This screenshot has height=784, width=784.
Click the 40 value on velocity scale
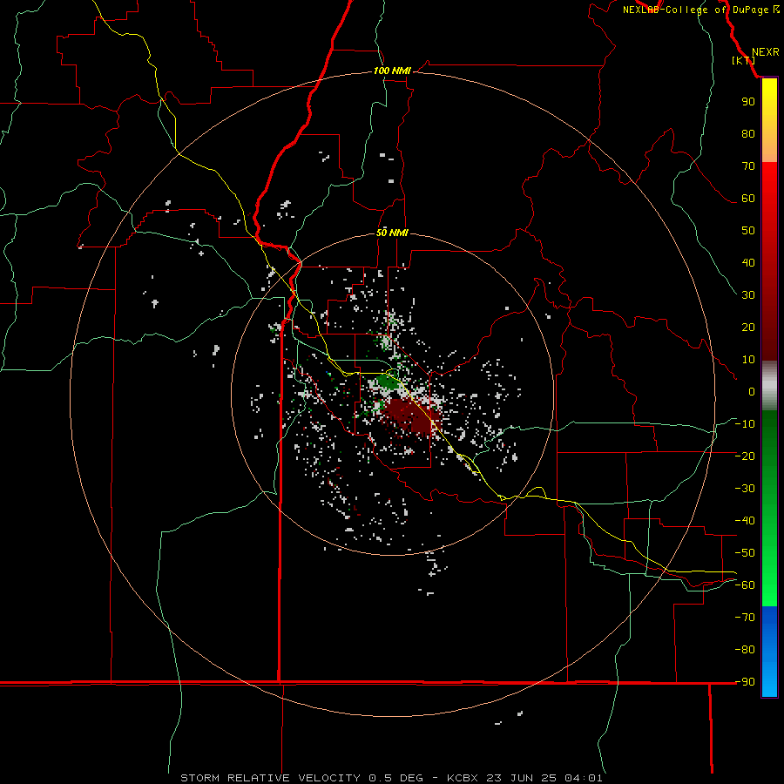[748, 262]
